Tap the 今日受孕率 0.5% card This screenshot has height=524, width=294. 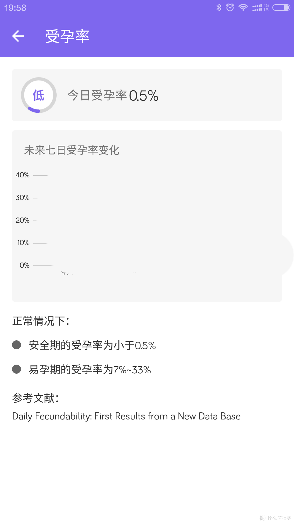click(147, 95)
